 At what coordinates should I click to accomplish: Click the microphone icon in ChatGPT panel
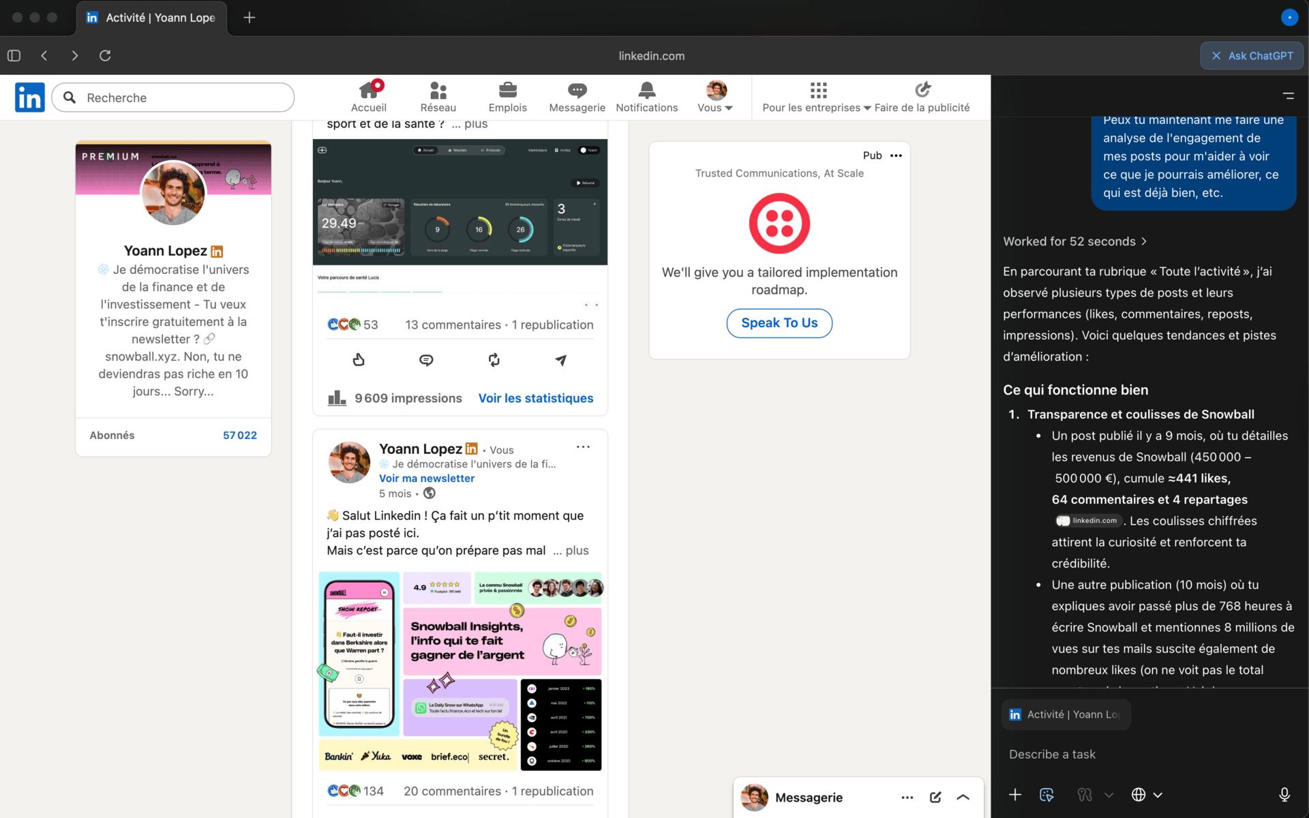pos(1284,794)
